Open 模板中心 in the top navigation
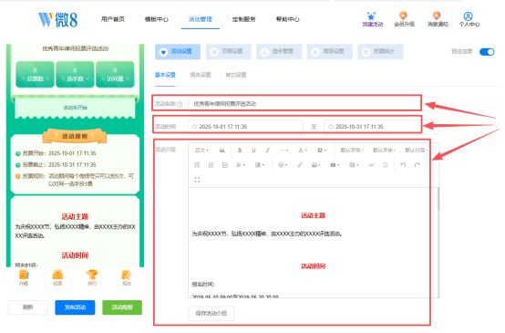The width and height of the screenshot is (505, 333). click(157, 19)
